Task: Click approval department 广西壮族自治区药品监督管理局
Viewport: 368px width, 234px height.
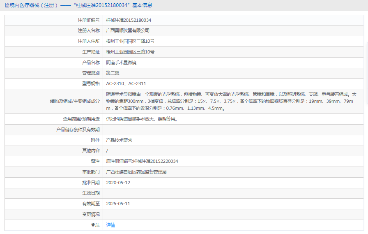Action: pyautogui.click(x=136, y=172)
